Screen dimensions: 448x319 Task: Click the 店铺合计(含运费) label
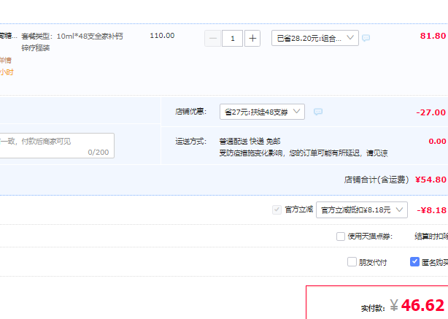(x=376, y=180)
